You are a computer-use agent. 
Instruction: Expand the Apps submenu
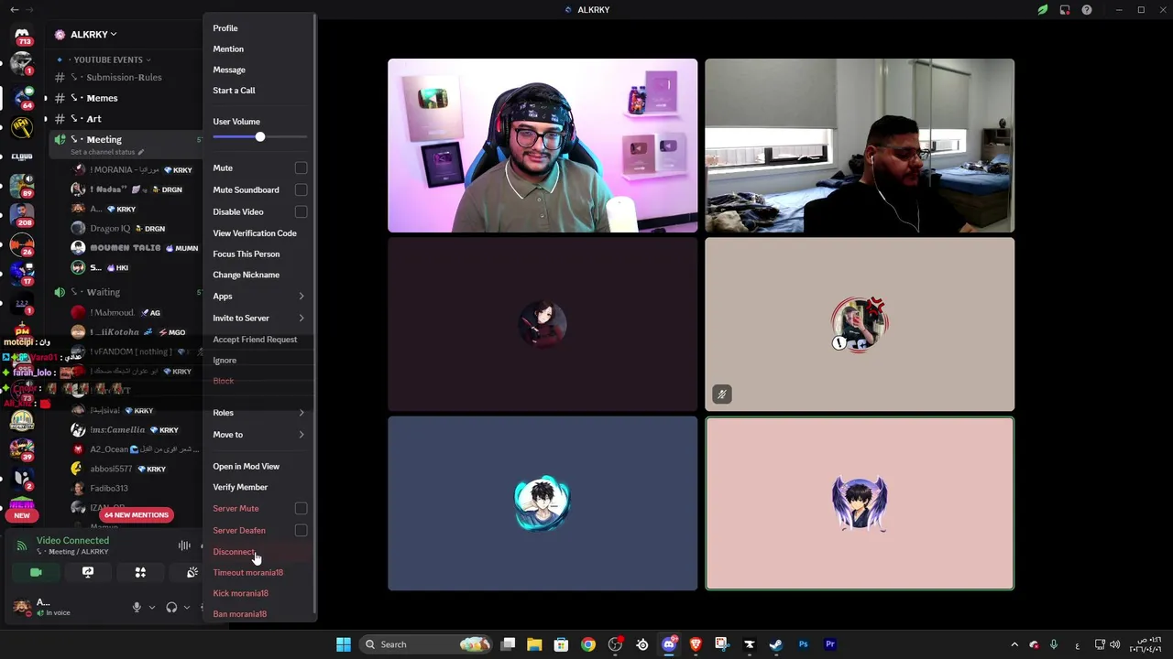point(258,297)
